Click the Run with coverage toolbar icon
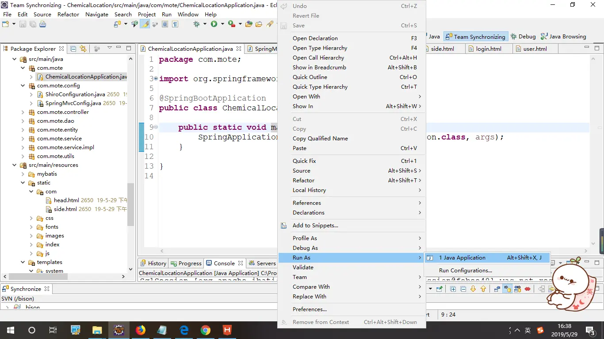Viewport: 604px width, 339px height. tap(232, 24)
